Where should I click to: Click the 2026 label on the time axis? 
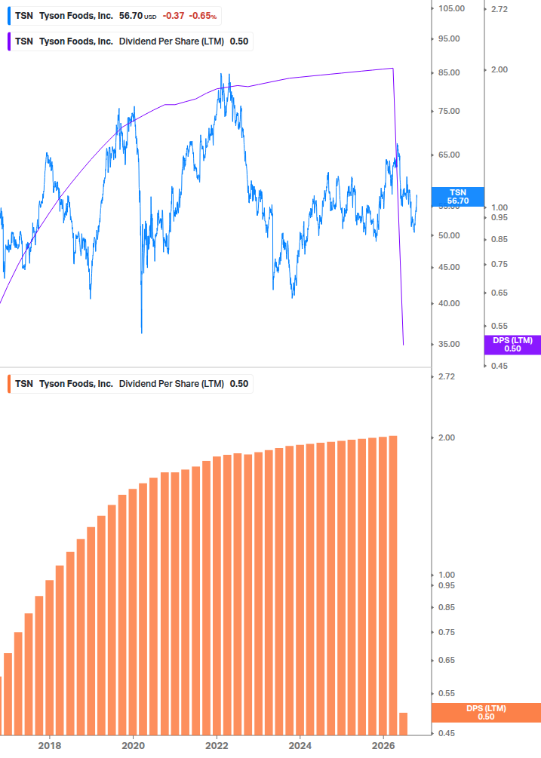pyautogui.click(x=383, y=745)
